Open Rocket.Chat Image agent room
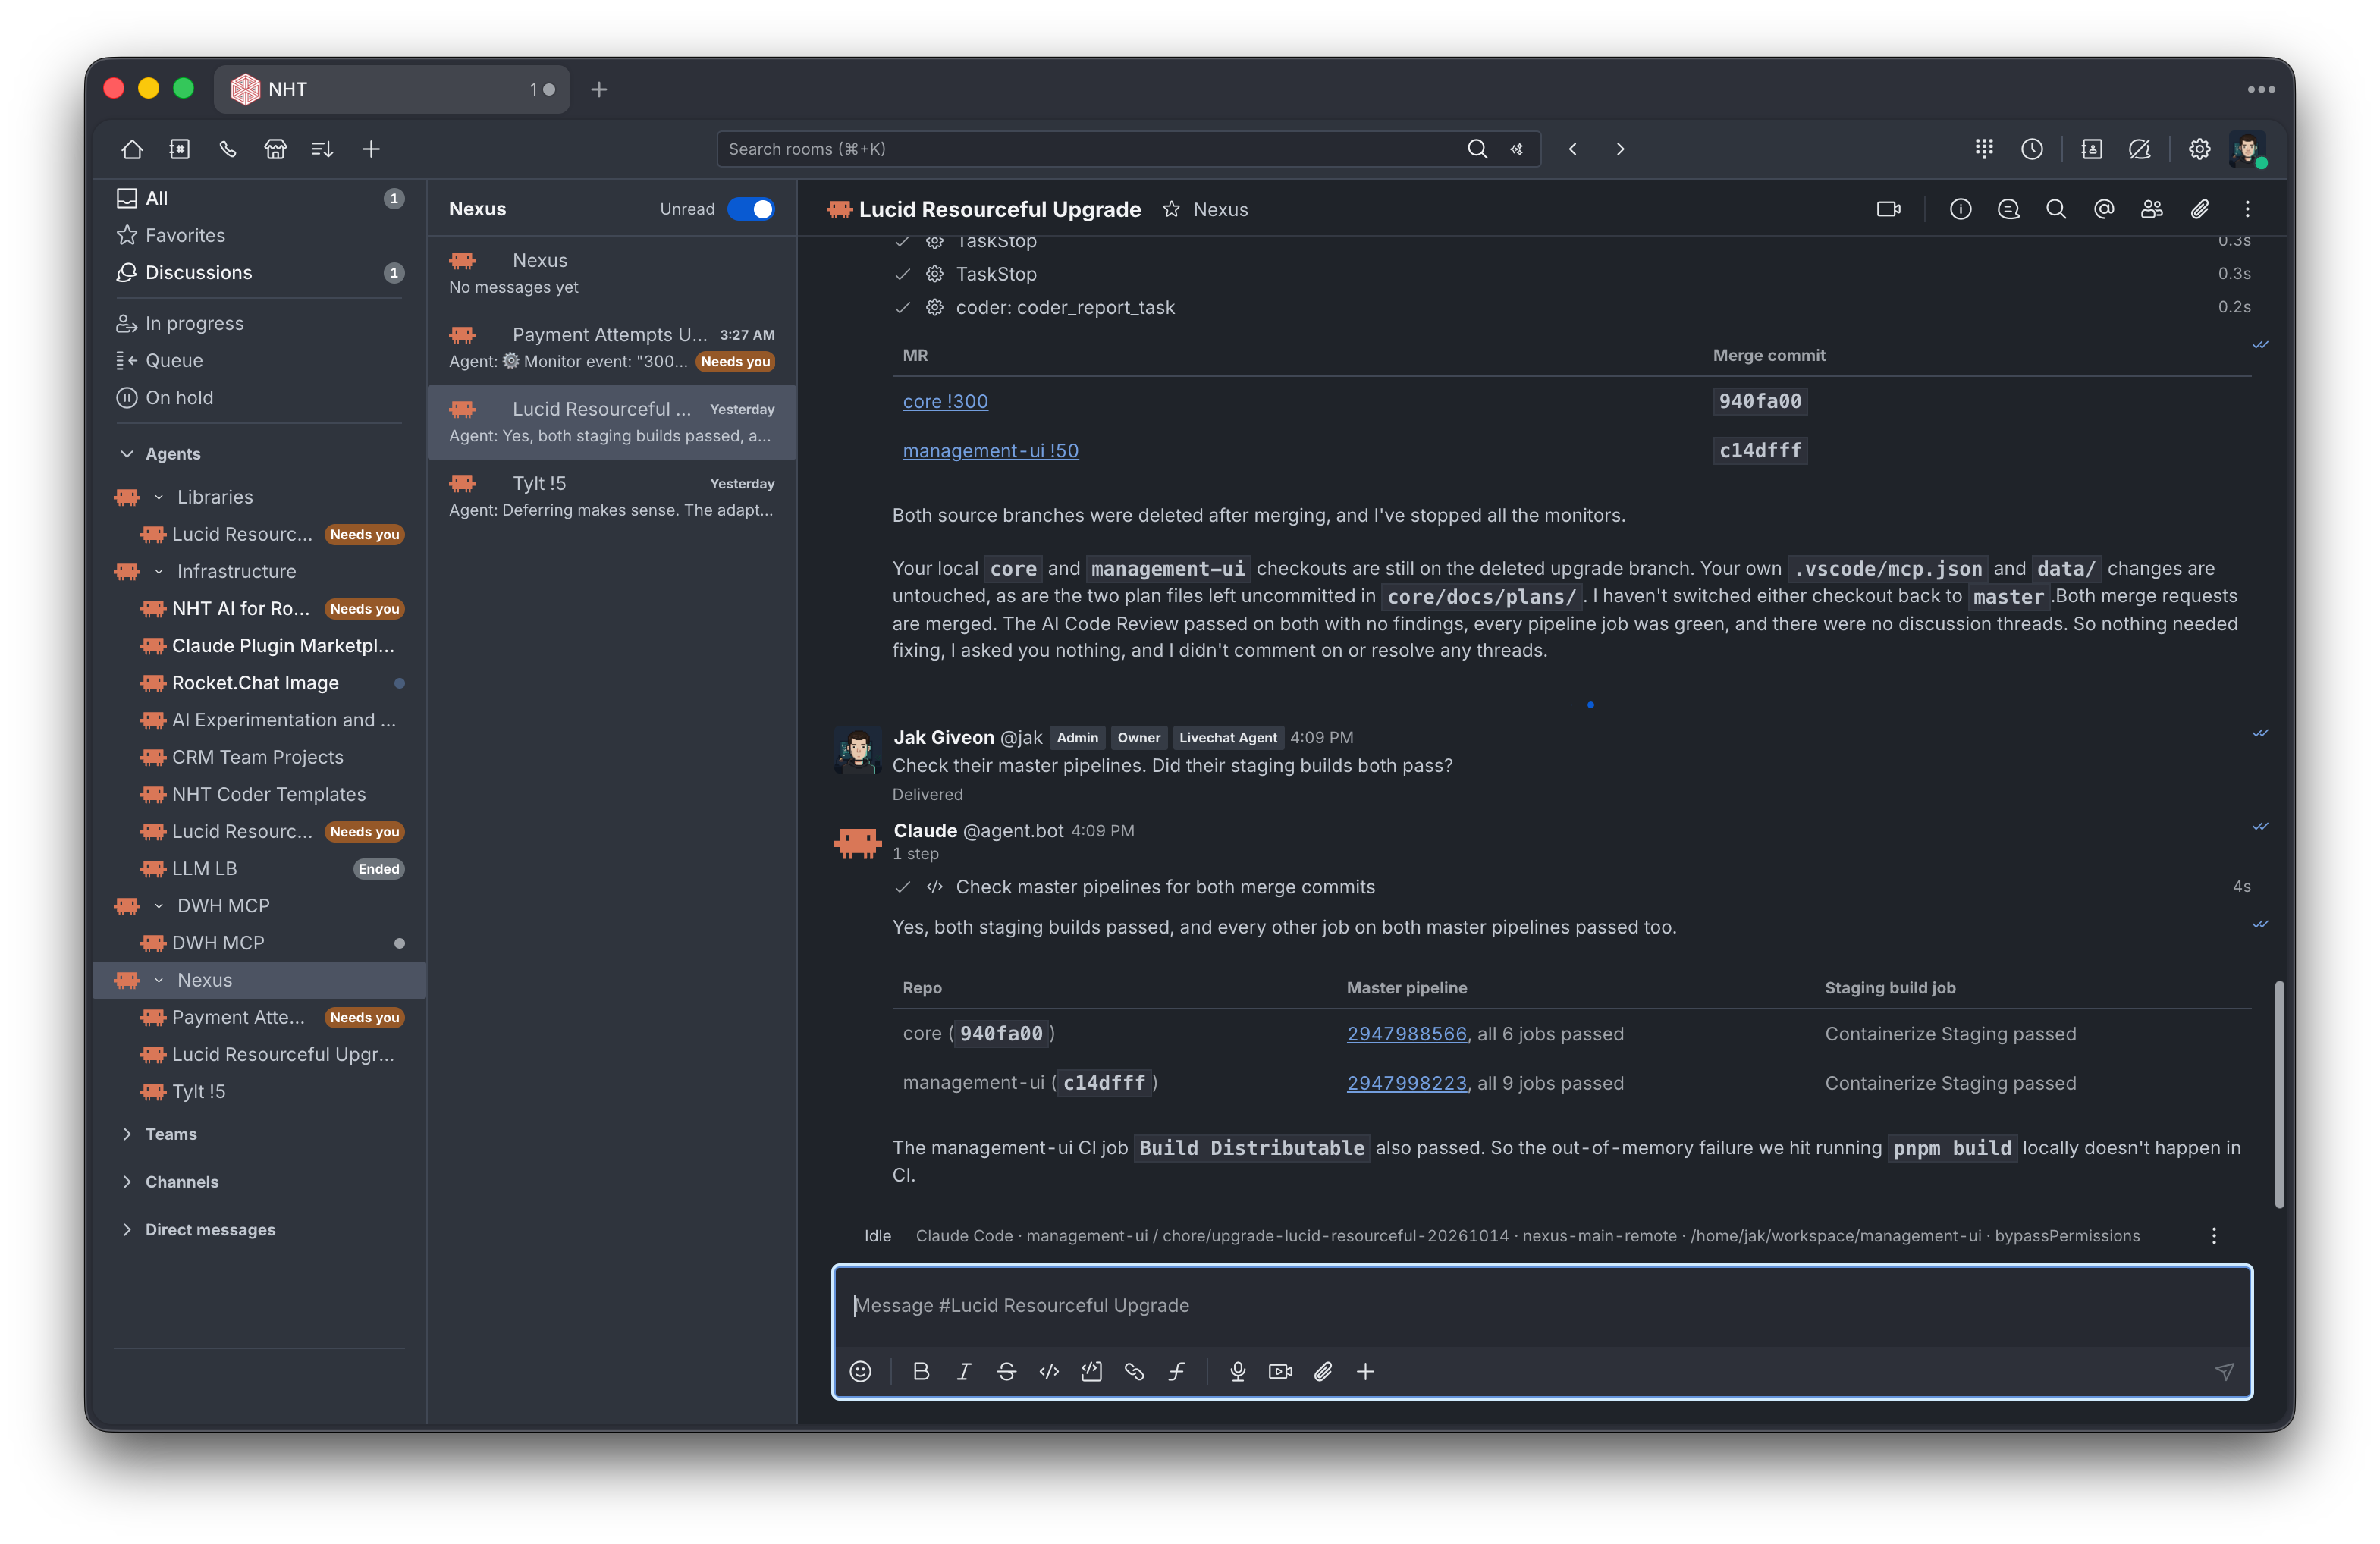 [260, 683]
